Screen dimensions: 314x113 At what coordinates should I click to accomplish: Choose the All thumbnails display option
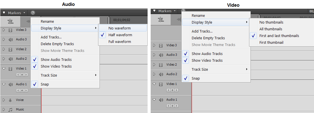tap(271, 29)
